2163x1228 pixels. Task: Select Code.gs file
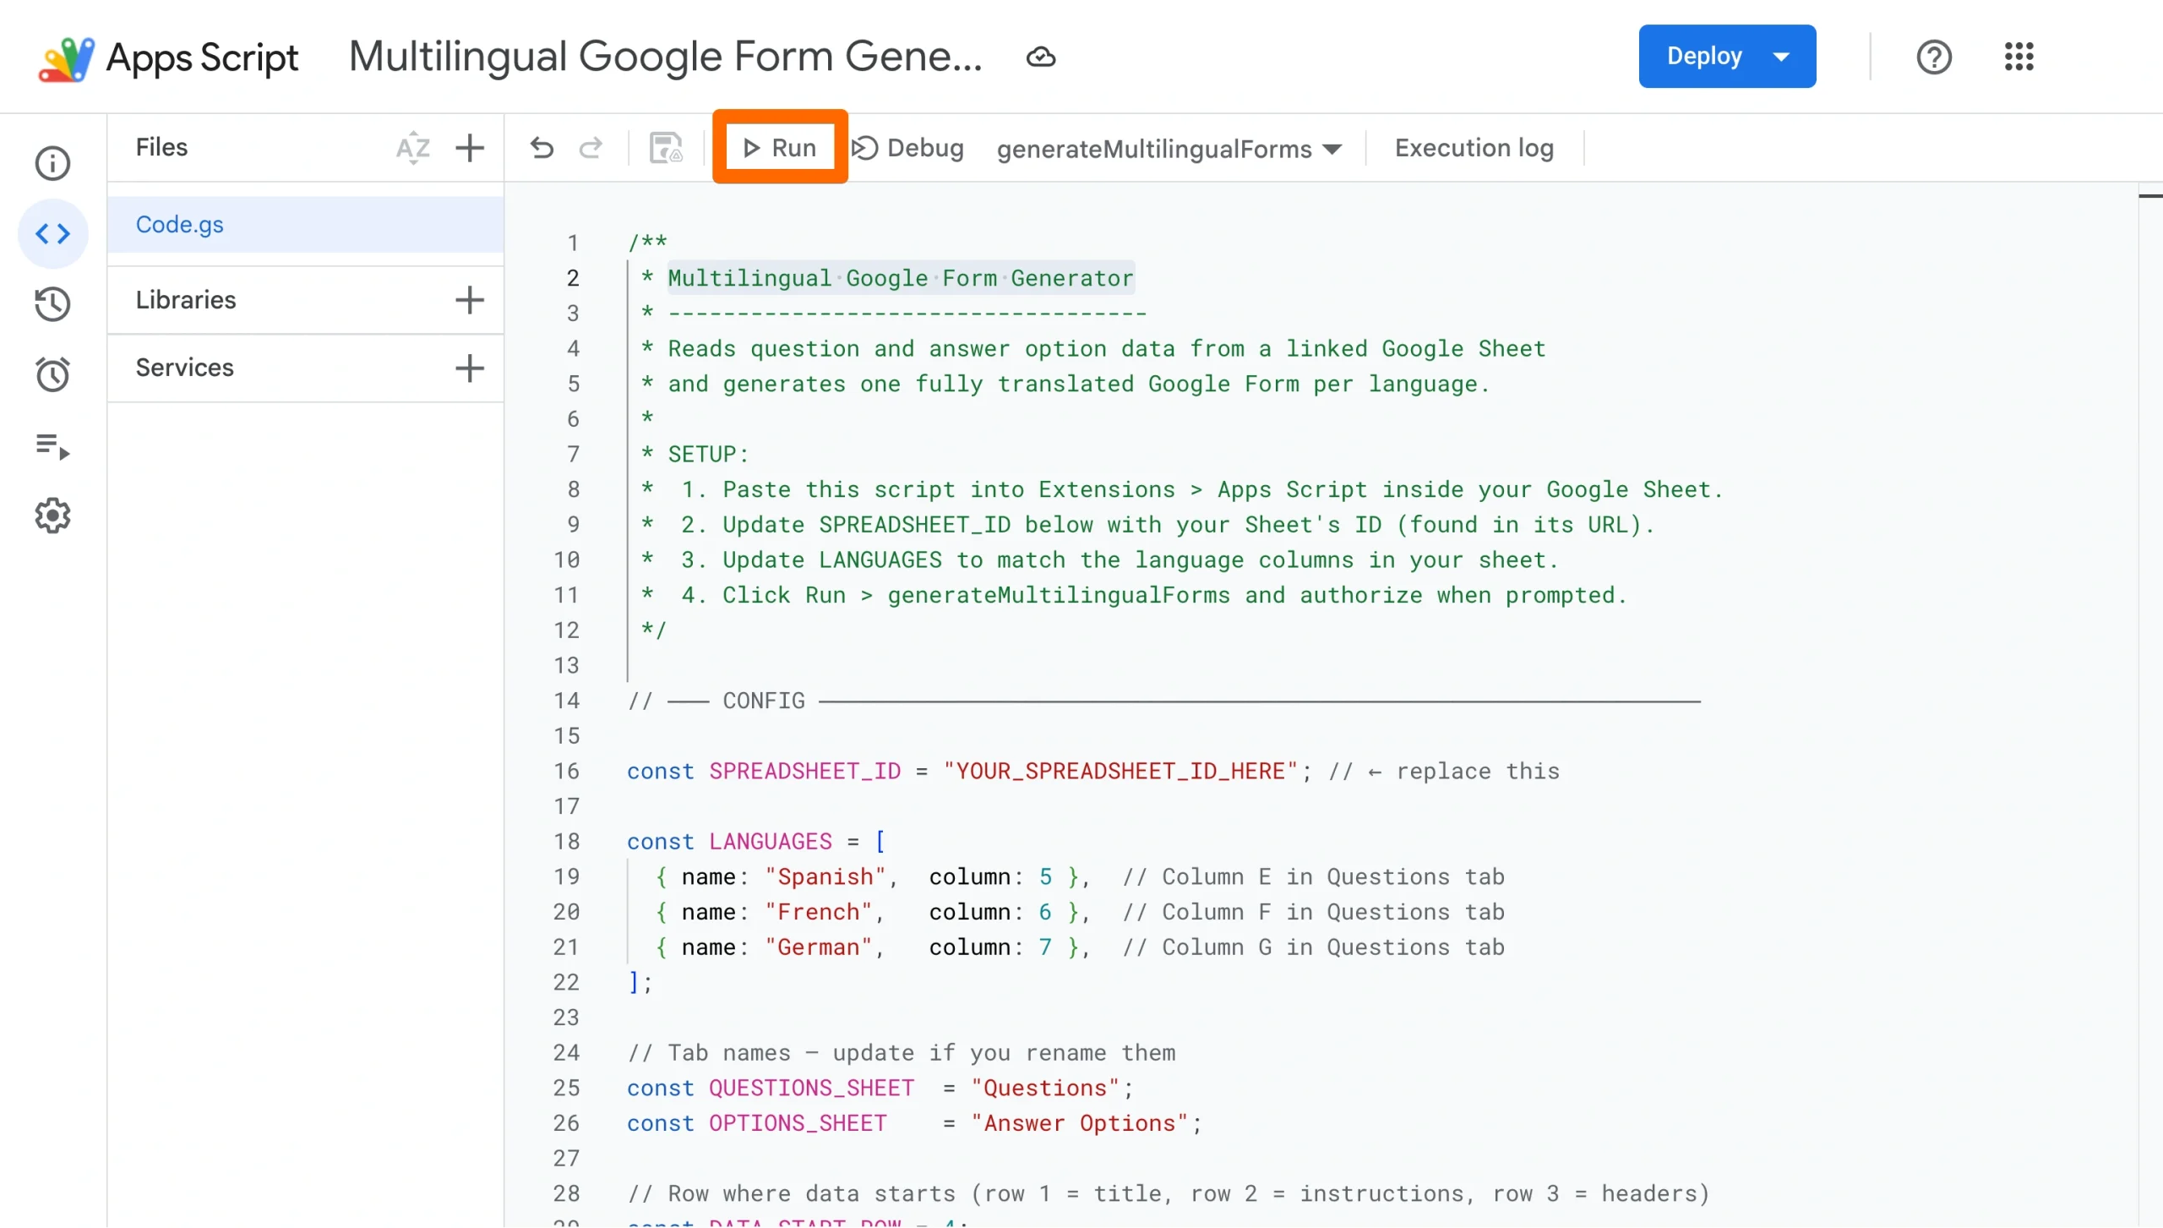coord(306,225)
